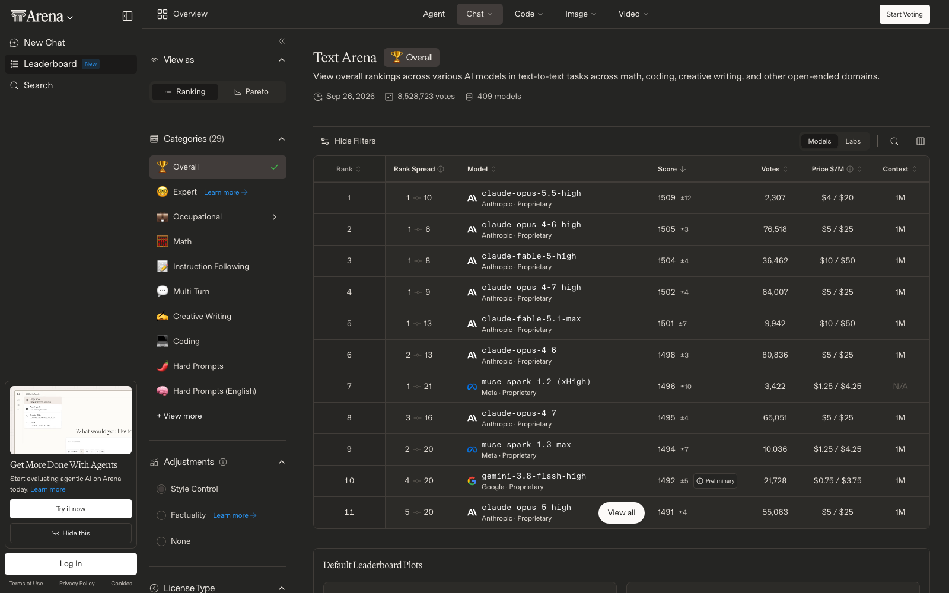The width and height of the screenshot is (949, 593).
Task: Select the None adjustment radio option
Action: pyautogui.click(x=161, y=541)
